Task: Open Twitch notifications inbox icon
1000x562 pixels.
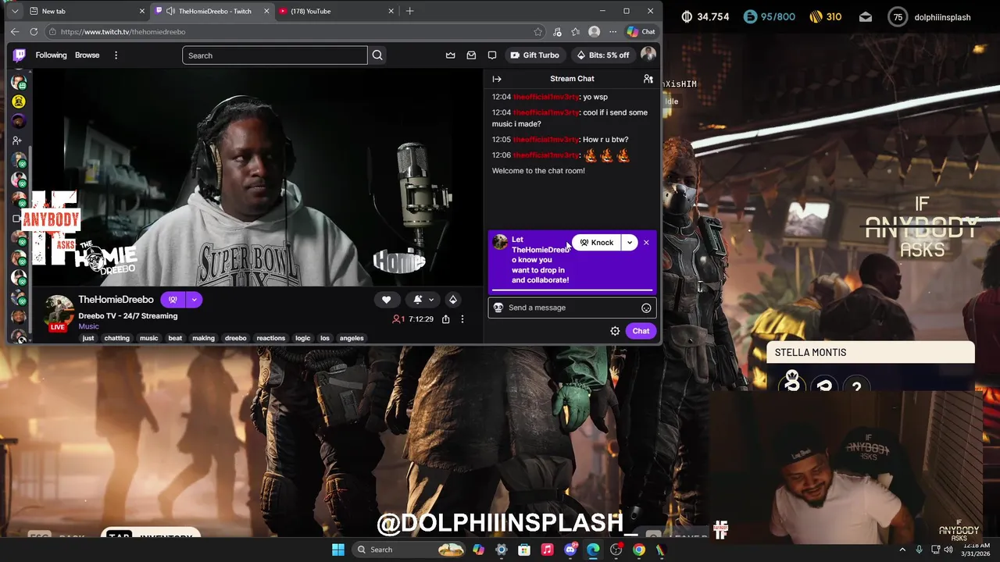Action: point(471,55)
